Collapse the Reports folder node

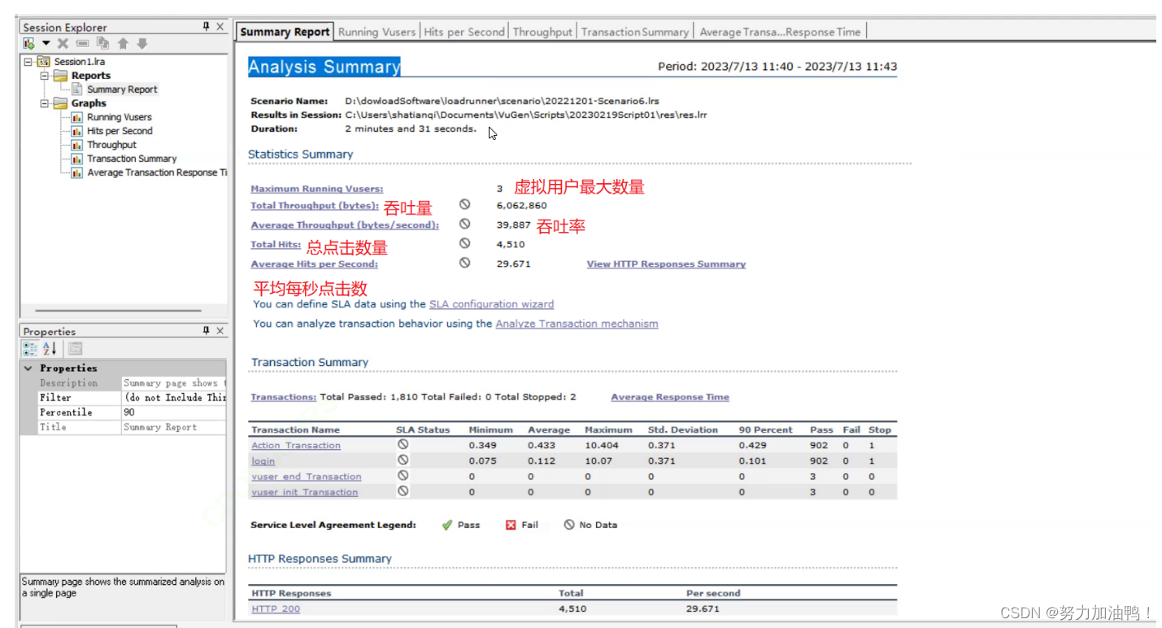click(x=45, y=76)
